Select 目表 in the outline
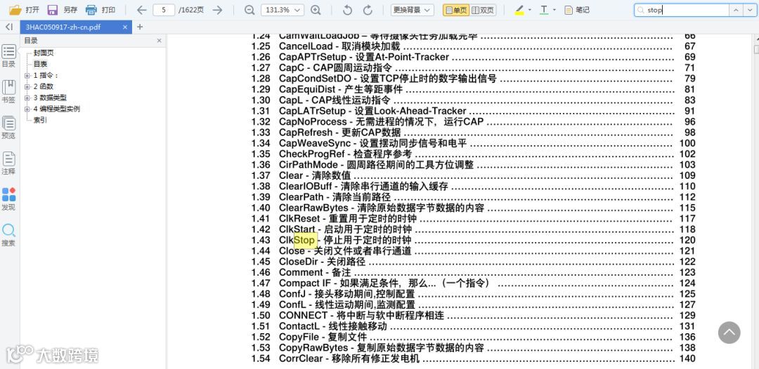The image size is (759, 369). point(40,65)
